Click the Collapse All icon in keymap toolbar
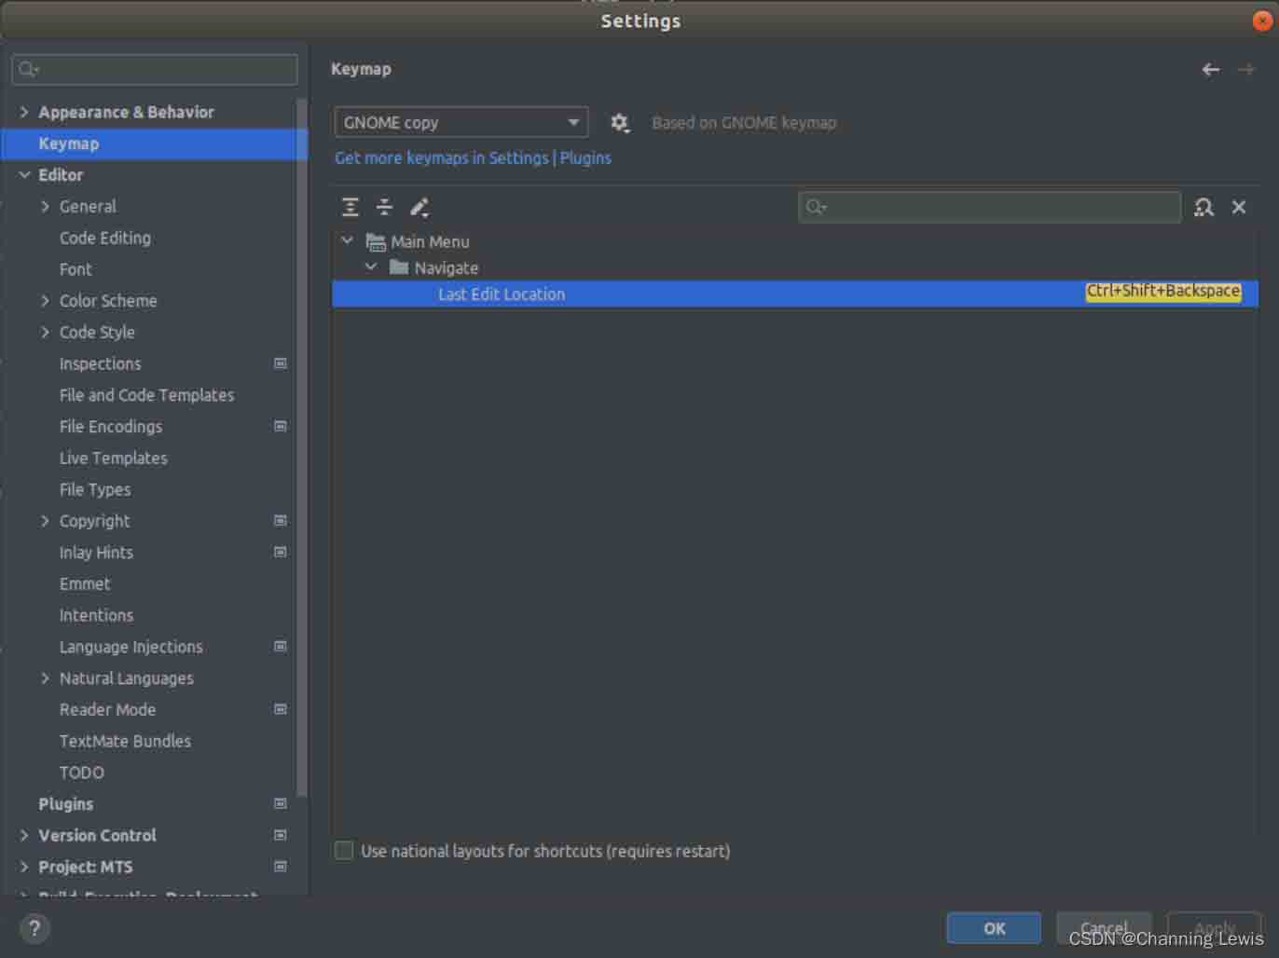 tap(384, 207)
